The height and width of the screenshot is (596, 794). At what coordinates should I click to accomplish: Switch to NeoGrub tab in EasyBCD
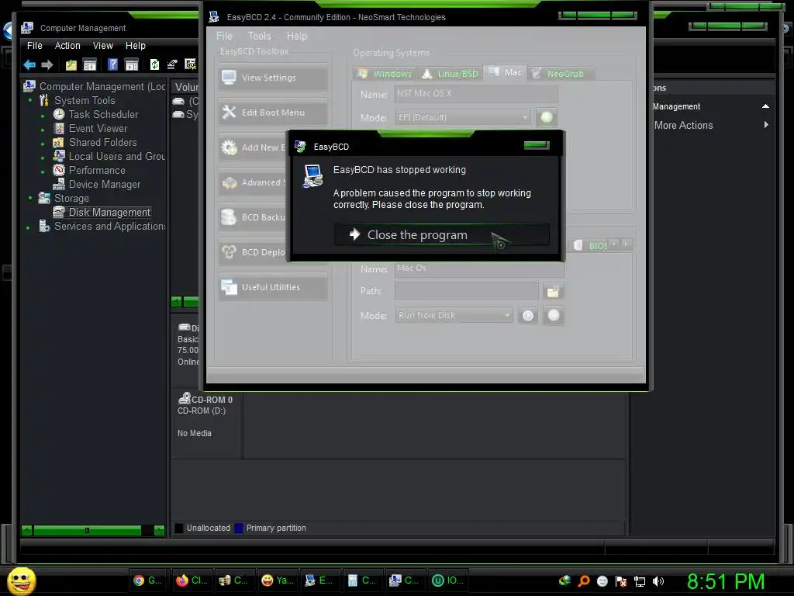(x=560, y=74)
